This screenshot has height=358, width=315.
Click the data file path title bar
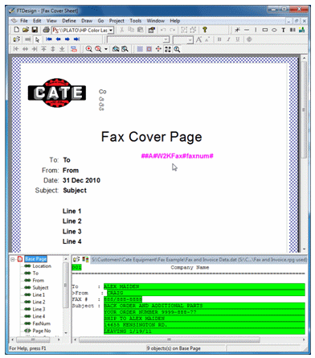tap(198, 259)
